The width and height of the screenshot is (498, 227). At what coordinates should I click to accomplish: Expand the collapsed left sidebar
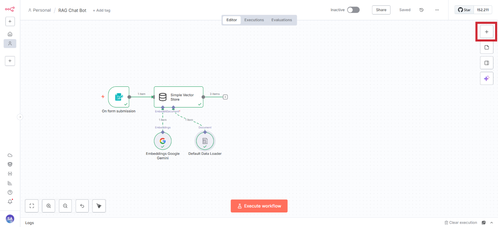click(20, 117)
